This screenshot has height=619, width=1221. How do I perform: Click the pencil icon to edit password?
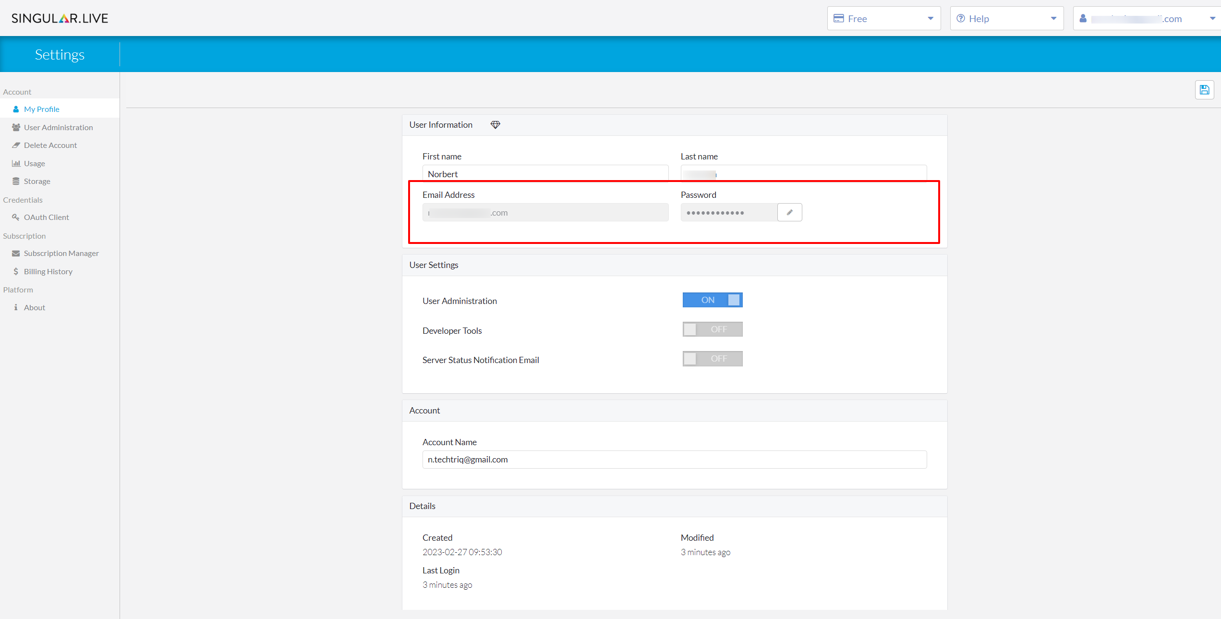[789, 212]
